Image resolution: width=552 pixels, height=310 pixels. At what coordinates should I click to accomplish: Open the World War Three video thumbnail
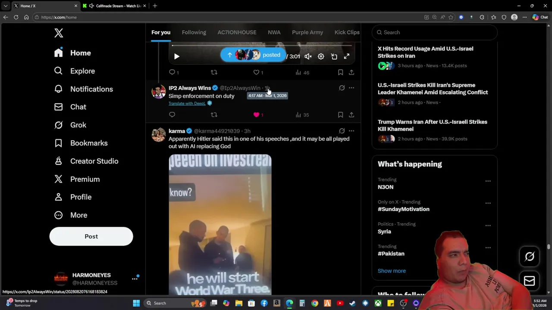[220, 224]
